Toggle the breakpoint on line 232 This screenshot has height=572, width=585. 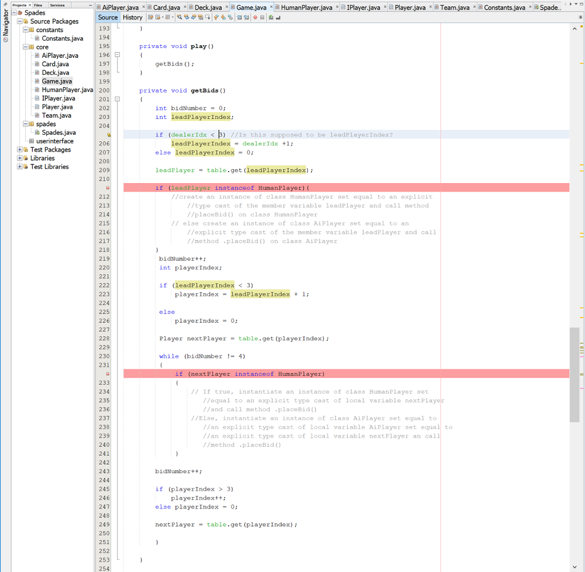109,374
